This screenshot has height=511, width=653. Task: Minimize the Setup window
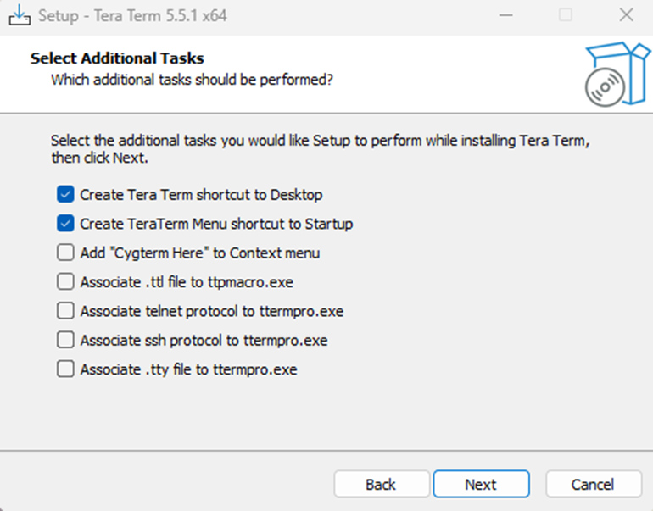coord(505,15)
